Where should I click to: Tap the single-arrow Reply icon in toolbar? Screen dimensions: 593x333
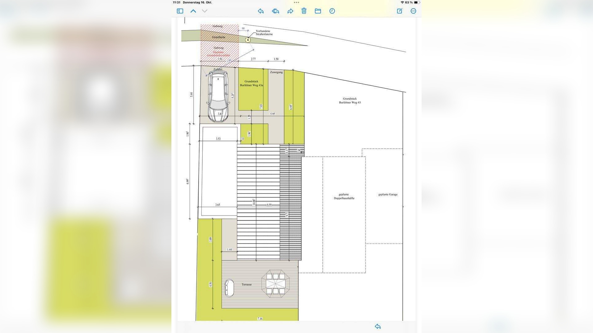pyautogui.click(x=261, y=11)
